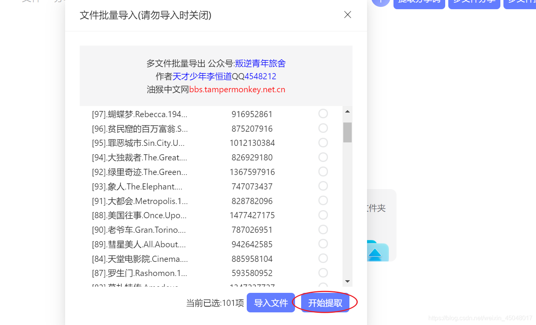Close the 文件批量导入 dialog with X
This screenshot has width=536, height=325.
coord(347,15)
